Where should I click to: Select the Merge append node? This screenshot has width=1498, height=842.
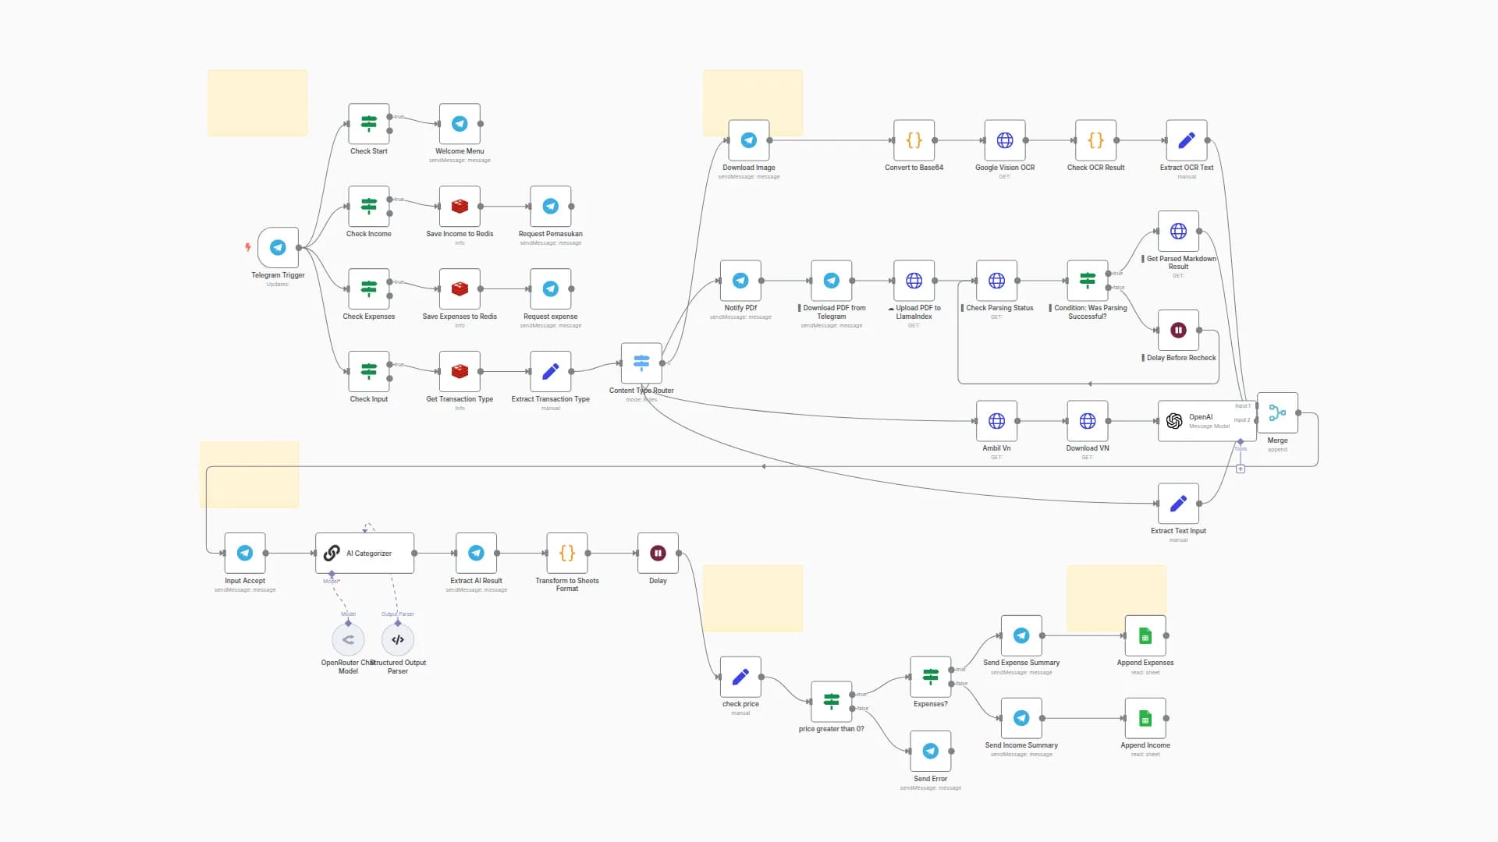[1278, 413]
